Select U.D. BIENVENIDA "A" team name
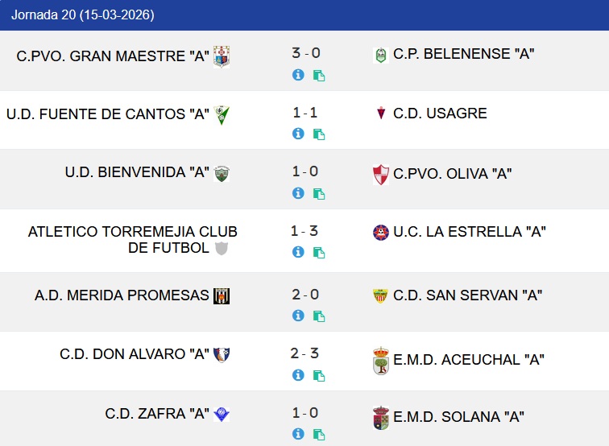This screenshot has height=446, width=609. (137, 172)
